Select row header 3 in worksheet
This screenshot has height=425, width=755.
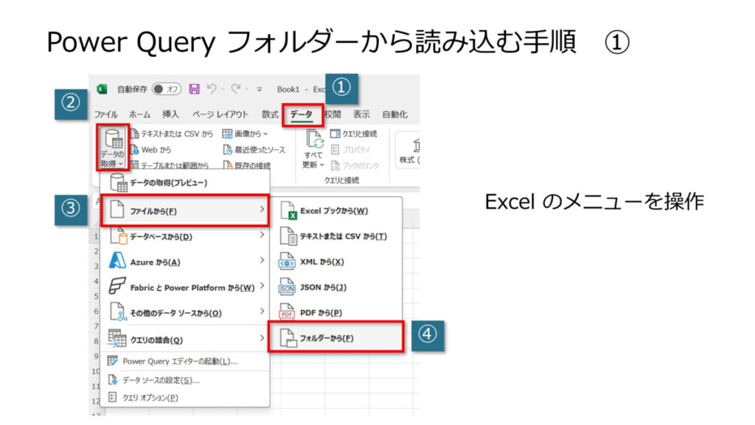tap(96, 266)
